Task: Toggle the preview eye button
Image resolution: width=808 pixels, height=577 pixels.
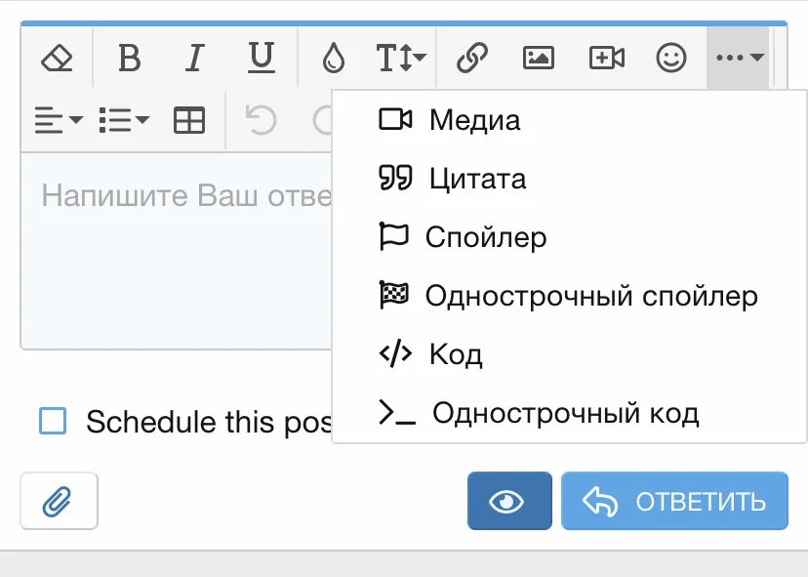Action: tap(508, 500)
